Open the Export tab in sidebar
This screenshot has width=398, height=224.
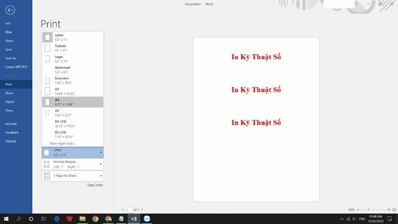click(9, 102)
